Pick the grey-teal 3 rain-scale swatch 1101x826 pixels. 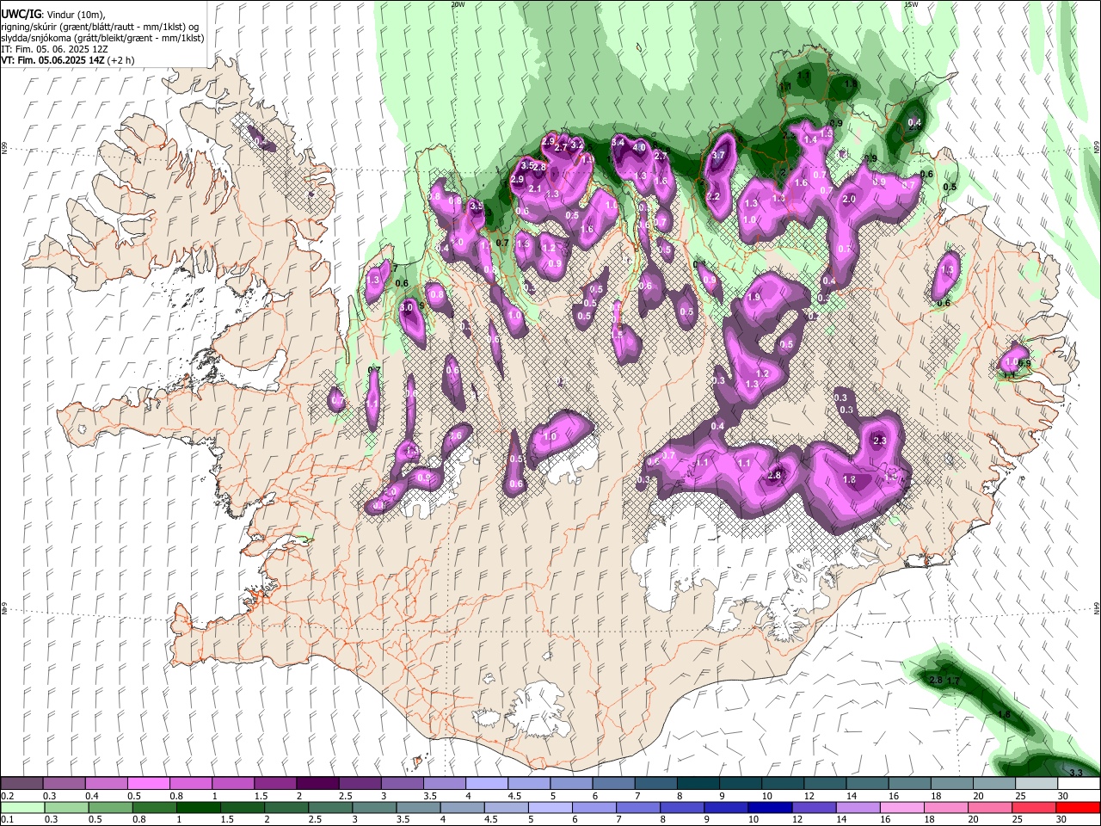pos(374,808)
